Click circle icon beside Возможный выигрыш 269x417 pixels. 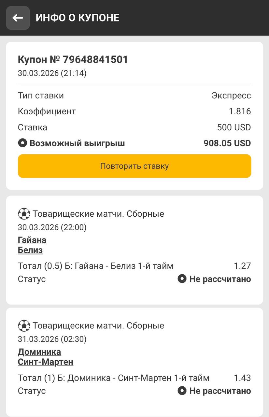point(22,143)
